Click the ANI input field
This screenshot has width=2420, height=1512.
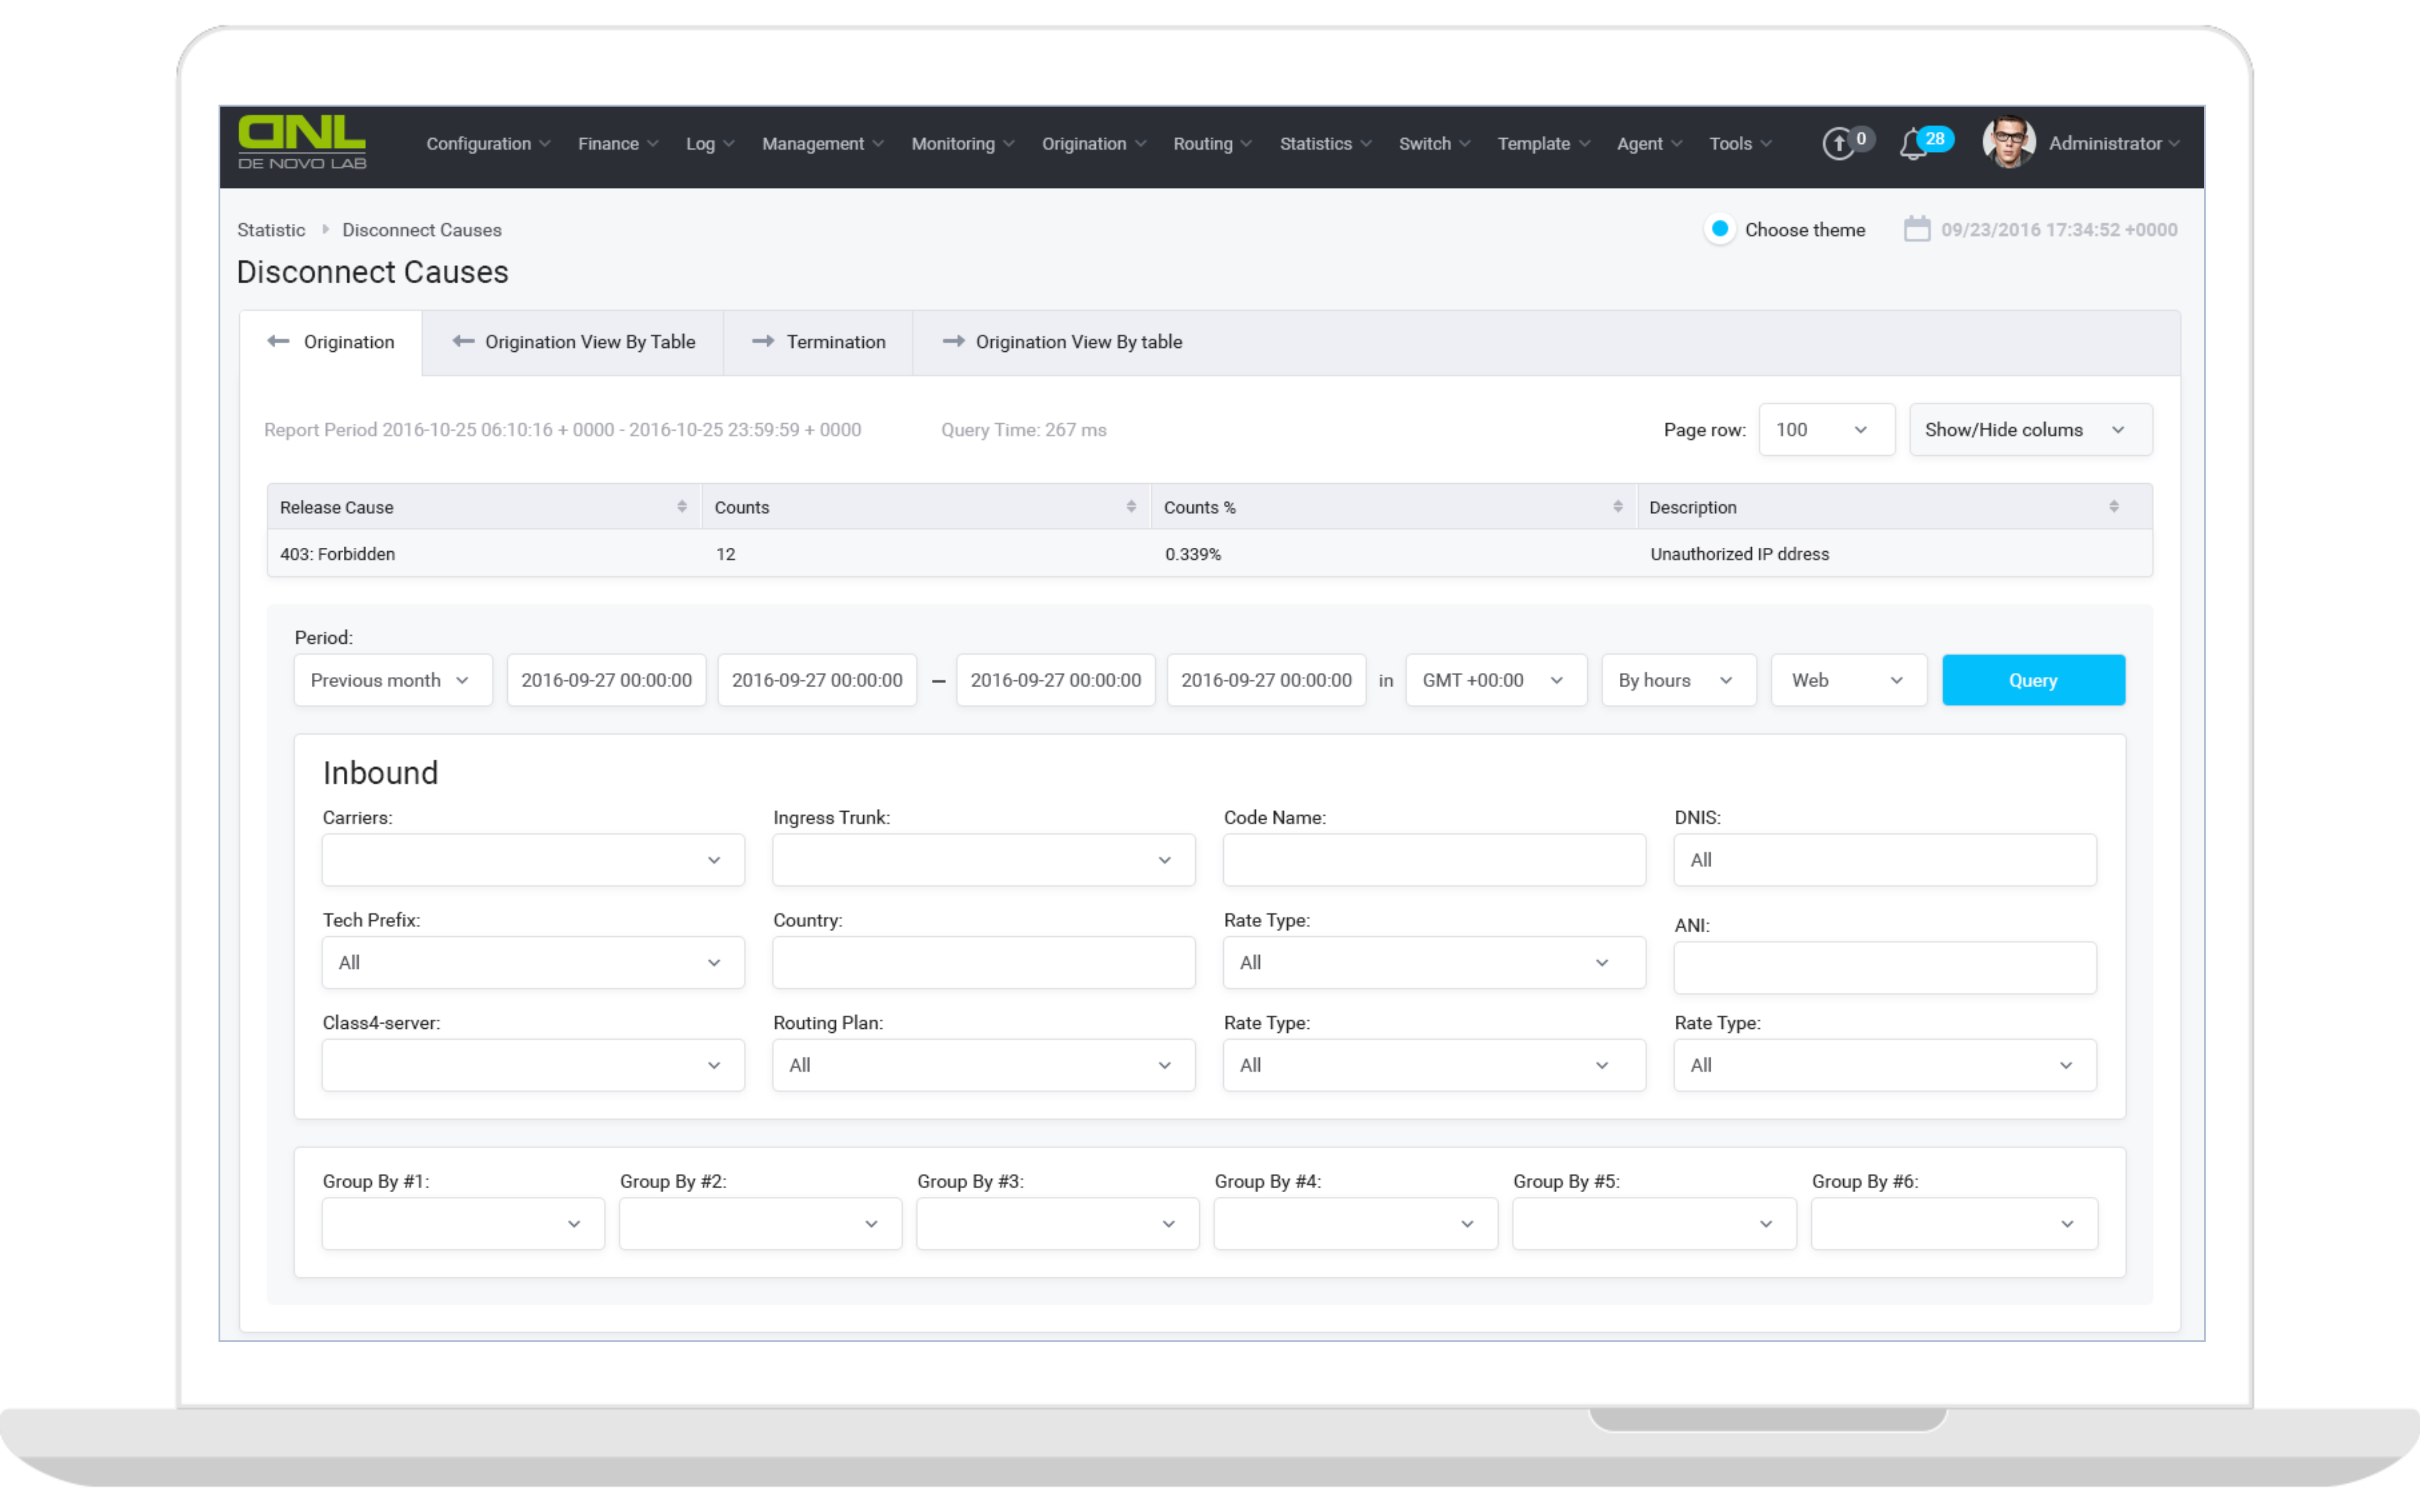[x=1885, y=968]
